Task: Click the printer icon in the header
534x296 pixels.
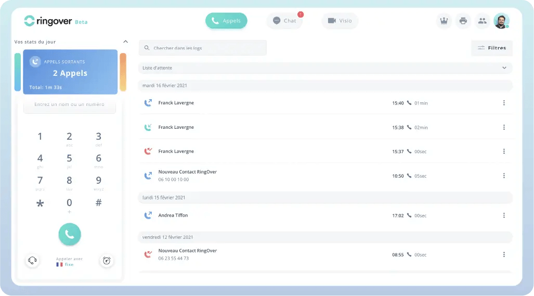Action: (x=463, y=21)
